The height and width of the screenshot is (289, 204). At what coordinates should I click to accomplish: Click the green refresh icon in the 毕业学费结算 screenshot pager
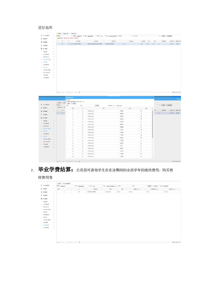79,242
